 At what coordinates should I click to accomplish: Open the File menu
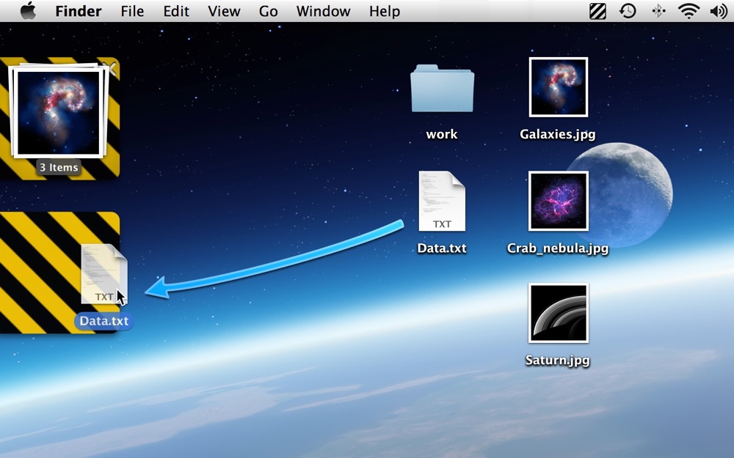coord(132,11)
